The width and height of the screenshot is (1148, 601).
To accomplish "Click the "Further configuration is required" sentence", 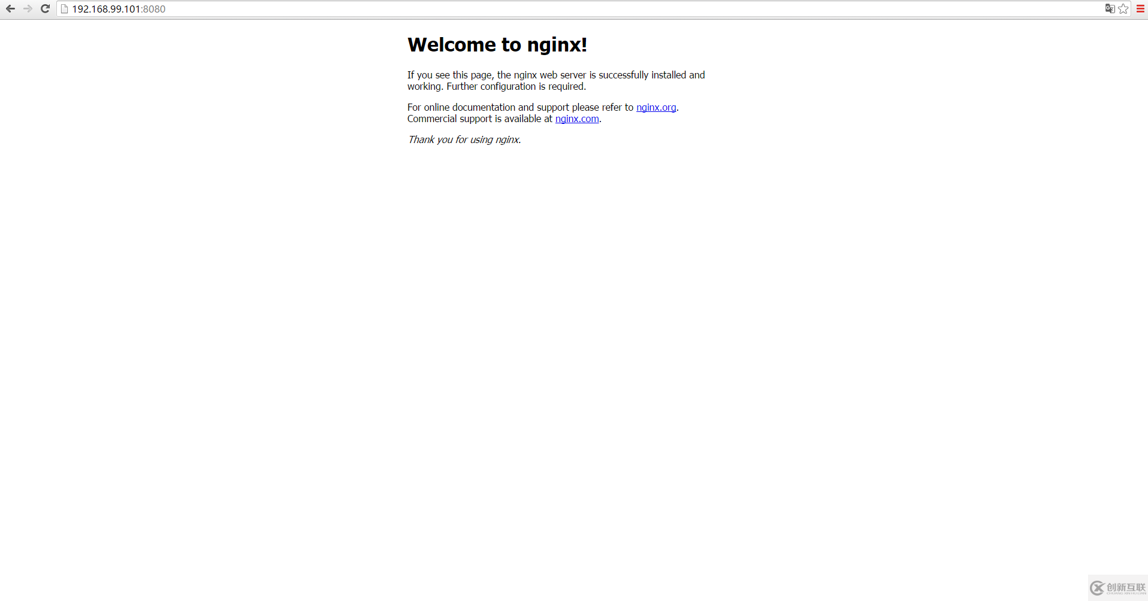I will [x=516, y=86].
